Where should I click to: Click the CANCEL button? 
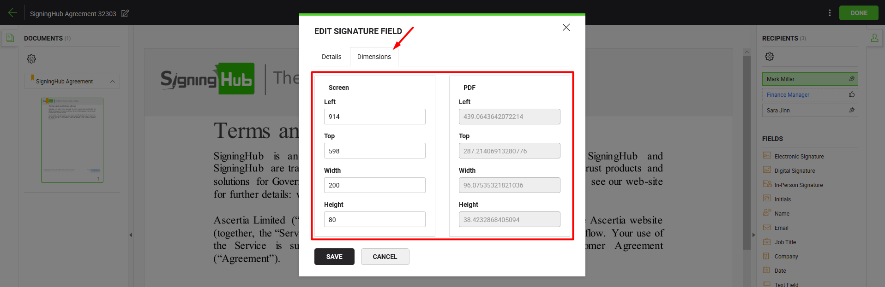[x=385, y=257]
